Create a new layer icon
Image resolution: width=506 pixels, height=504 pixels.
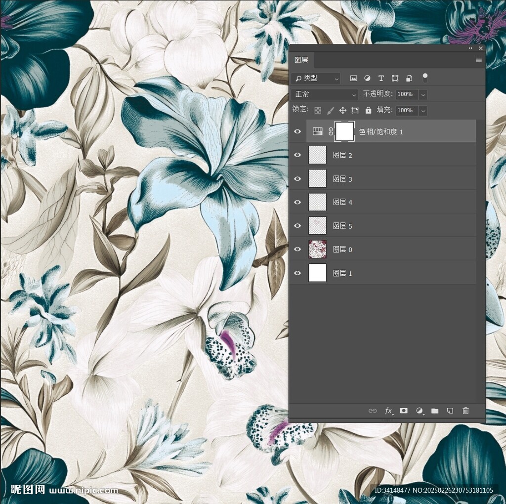pyautogui.click(x=450, y=411)
